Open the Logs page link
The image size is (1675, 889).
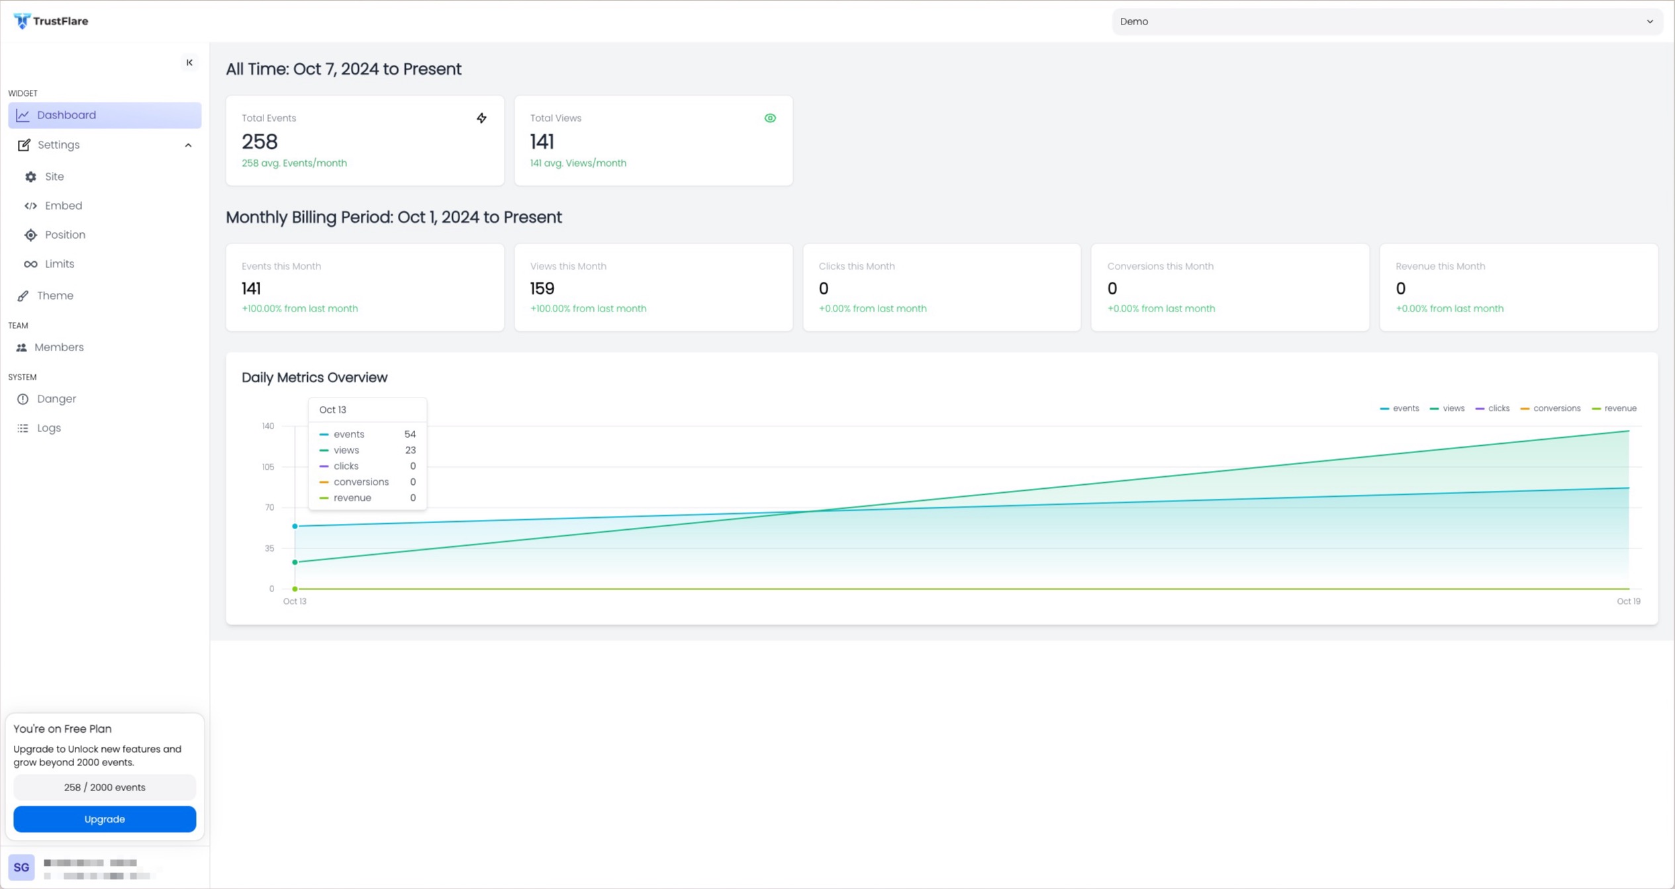48,428
